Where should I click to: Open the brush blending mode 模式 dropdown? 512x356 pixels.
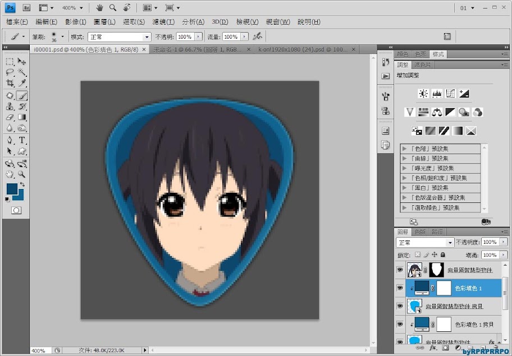click(x=118, y=37)
